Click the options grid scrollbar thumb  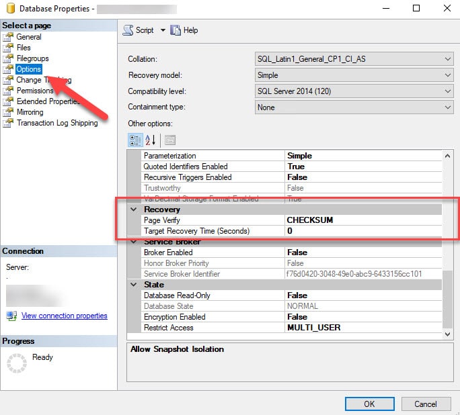[447, 299]
